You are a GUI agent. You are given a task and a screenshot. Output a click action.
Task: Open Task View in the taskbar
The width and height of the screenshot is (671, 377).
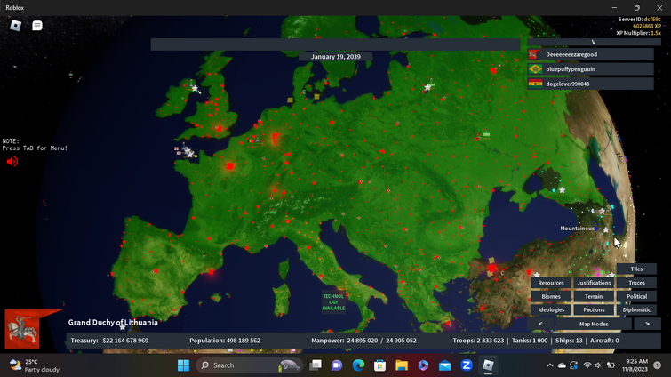pyautogui.click(x=316, y=365)
